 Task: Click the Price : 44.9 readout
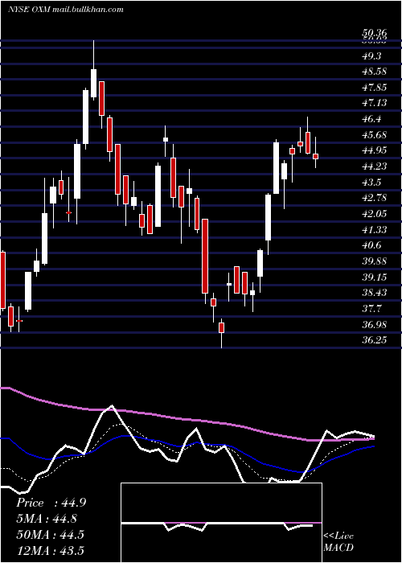pyautogui.click(x=51, y=503)
